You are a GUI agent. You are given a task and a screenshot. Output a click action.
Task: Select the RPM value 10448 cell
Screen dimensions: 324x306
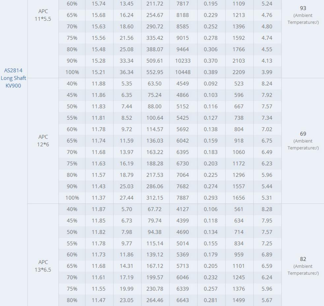pyautogui.click(x=183, y=72)
